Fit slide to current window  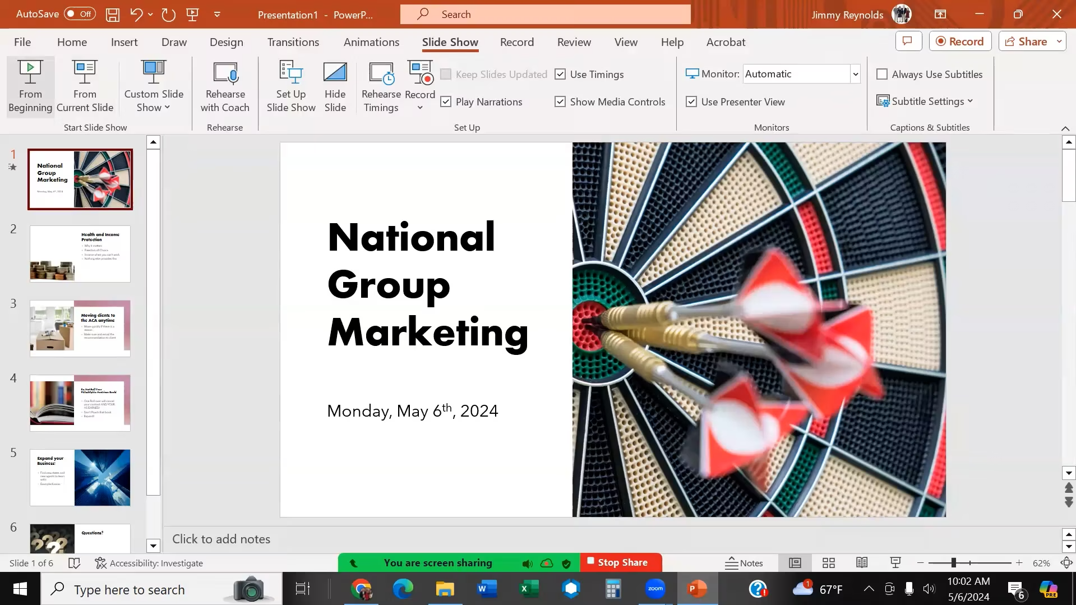coord(1066,563)
